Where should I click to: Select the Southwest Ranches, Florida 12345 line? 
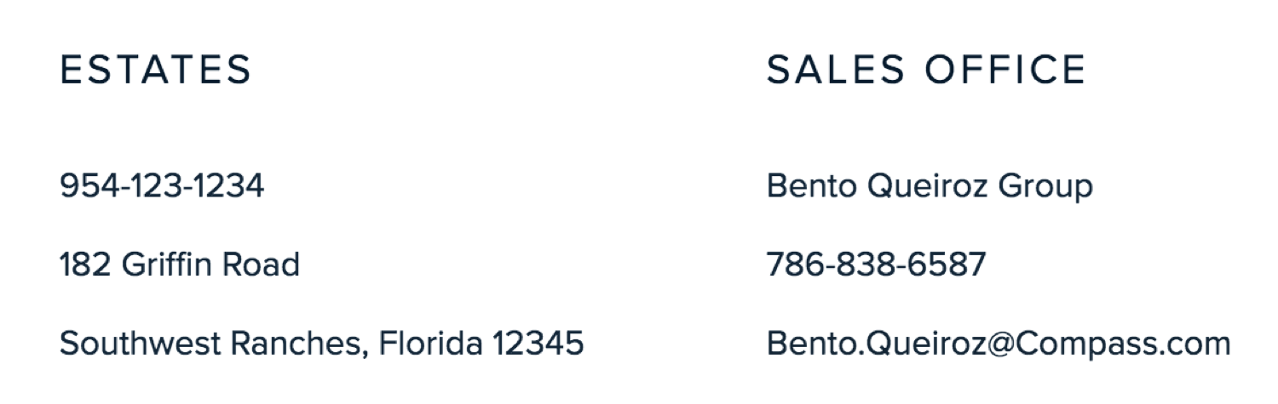[x=322, y=344]
